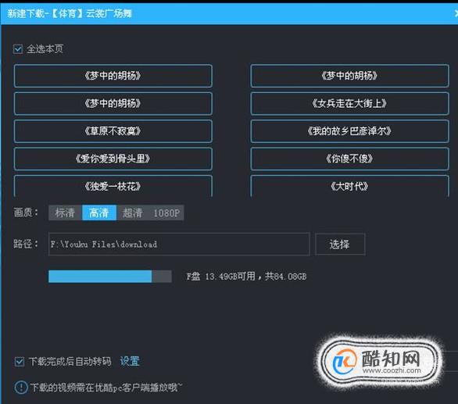Click the F disk space usage bar

click(x=110, y=277)
